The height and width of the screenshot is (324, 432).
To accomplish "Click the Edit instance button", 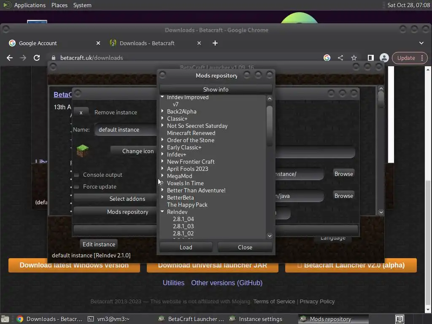I will click(x=99, y=244).
